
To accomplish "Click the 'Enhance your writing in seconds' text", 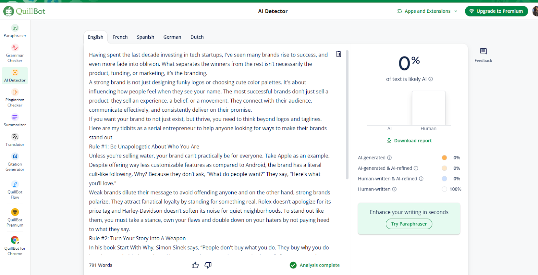I will point(409,212).
